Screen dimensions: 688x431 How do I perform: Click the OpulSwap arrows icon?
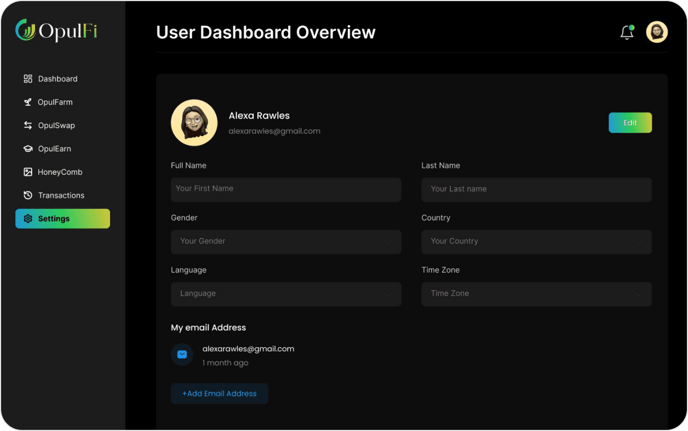pos(28,126)
